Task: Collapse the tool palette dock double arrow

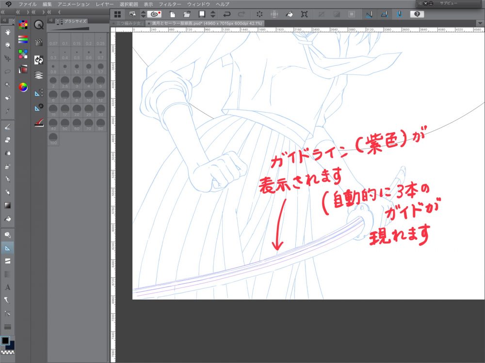Action: pyautogui.click(x=2, y=12)
